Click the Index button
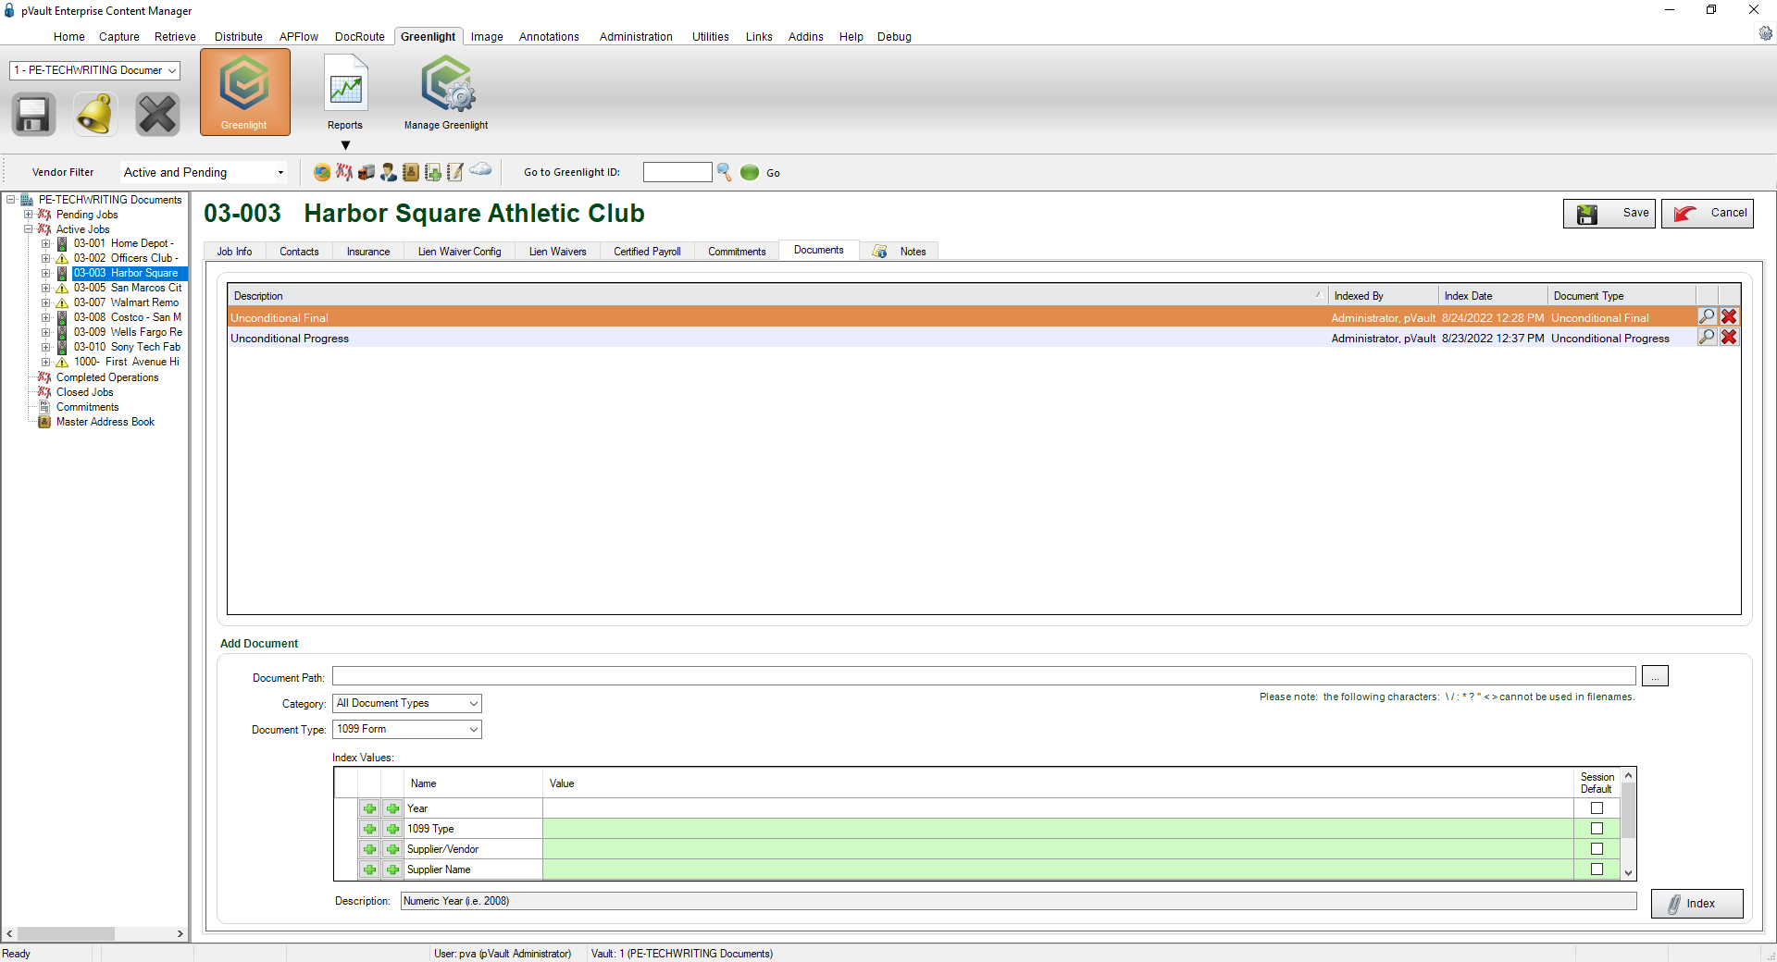 (1697, 904)
